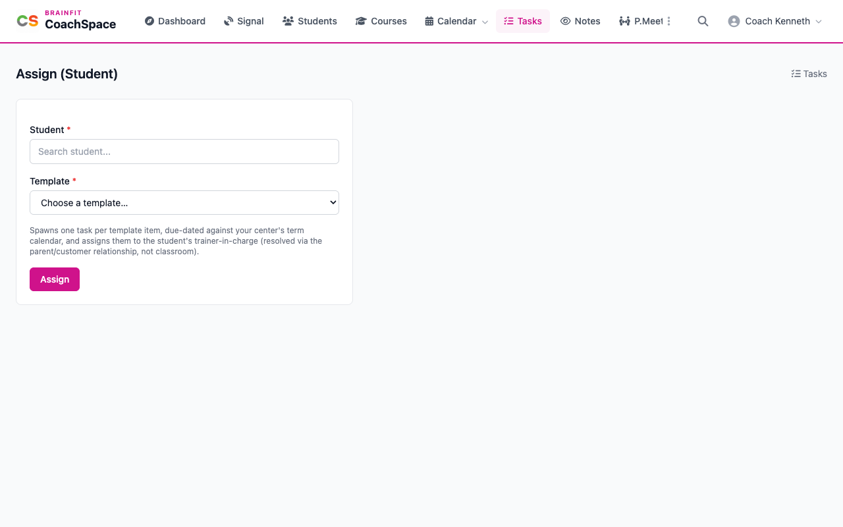
Task: Click the search magnifier icon
Action: tap(703, 21)
